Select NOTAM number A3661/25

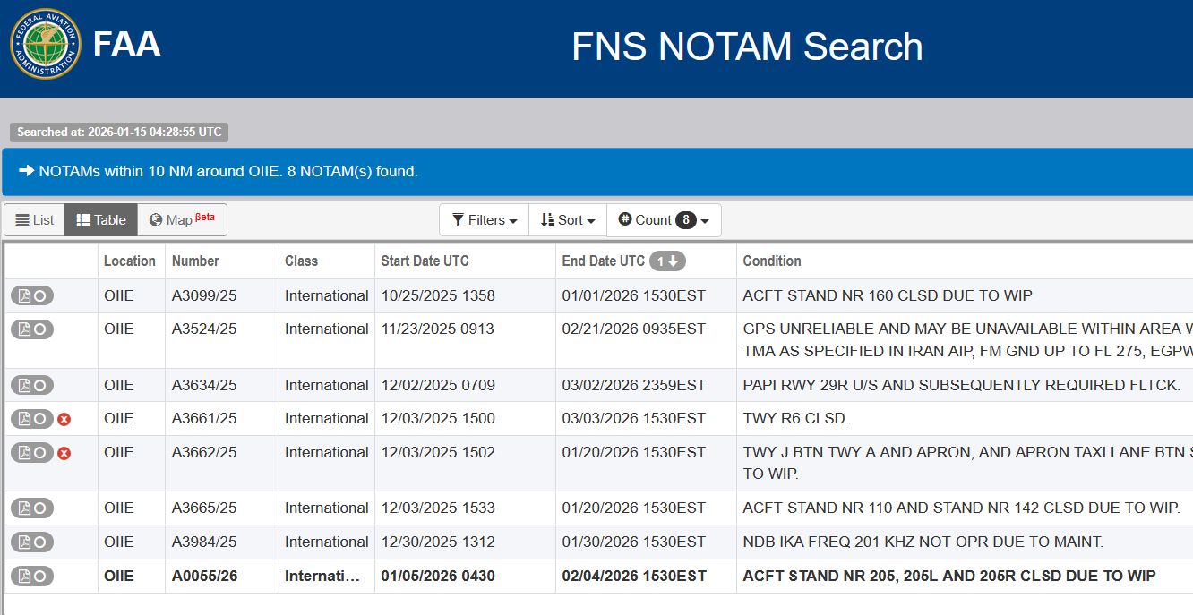point(204,419)
